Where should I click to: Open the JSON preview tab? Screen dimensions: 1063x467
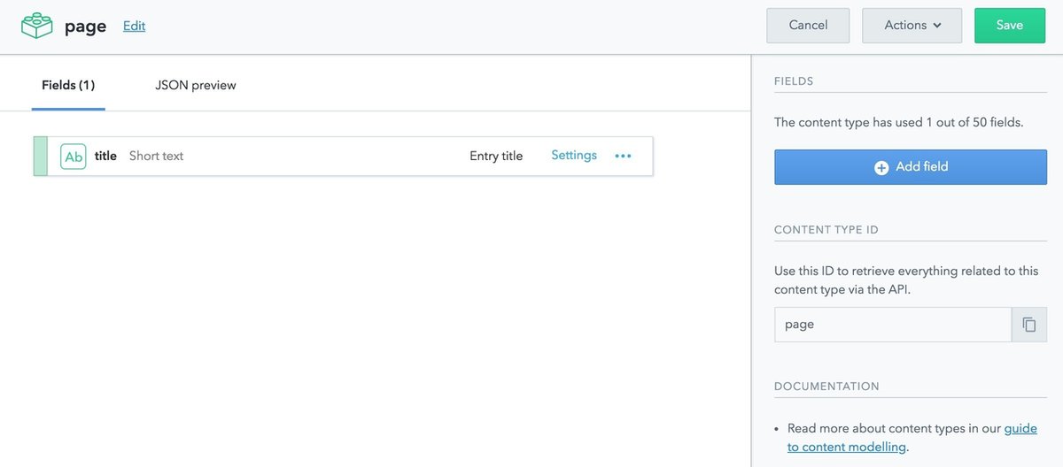[x=195, y=86]
